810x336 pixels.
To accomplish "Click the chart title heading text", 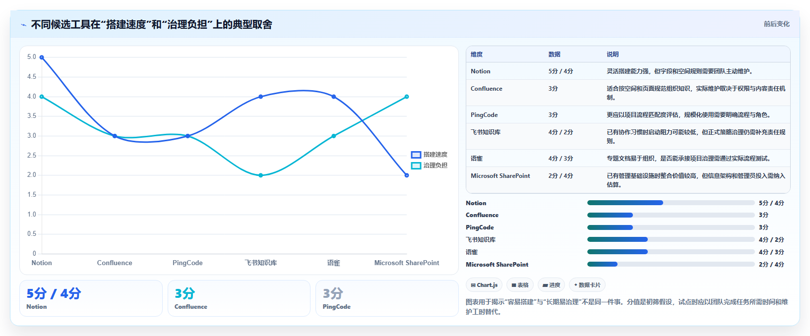I will pos(152,25).
